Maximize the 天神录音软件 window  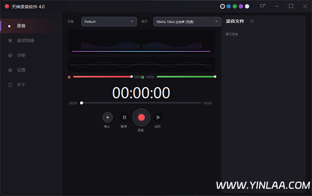pyautogui.click(x=291, y=6)
